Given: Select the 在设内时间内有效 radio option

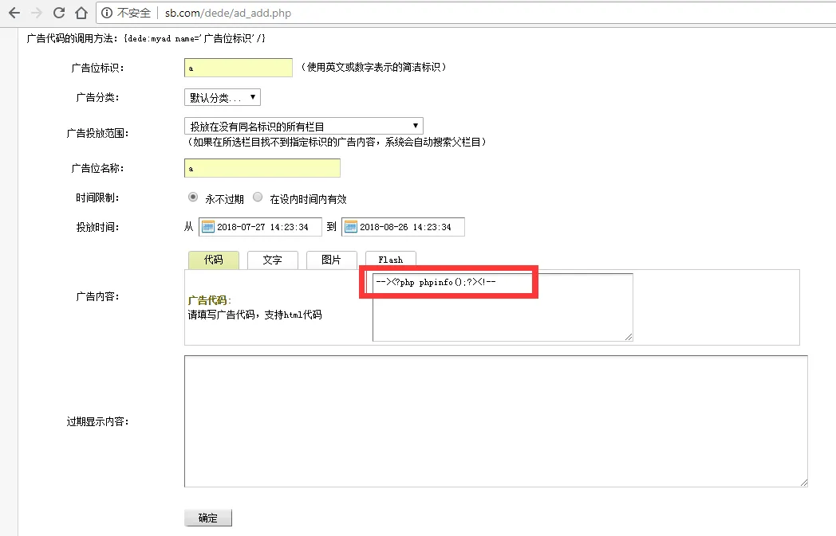Looking at the screenshot, I should [x=258, y=198].
